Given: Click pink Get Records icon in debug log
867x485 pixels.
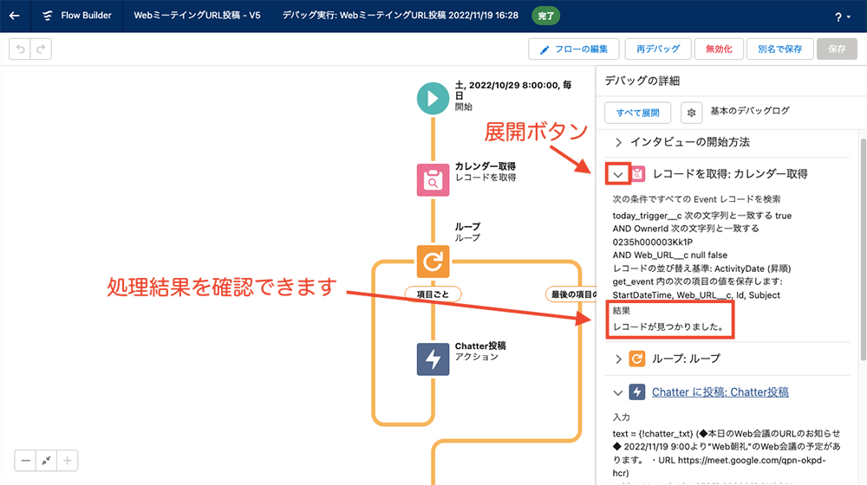Looking at the screenshot, I should (x=637, y=174).
